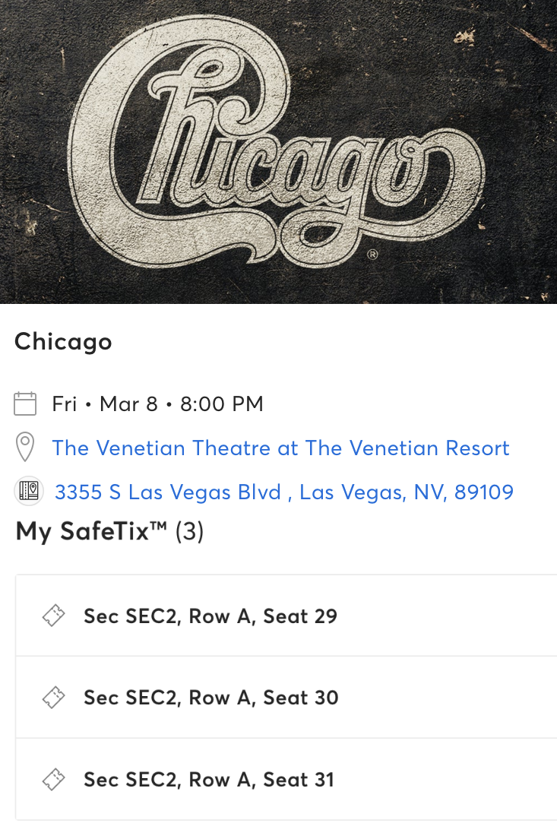
Task: Tap the map icon next to the address
Action: coord(28,492)
